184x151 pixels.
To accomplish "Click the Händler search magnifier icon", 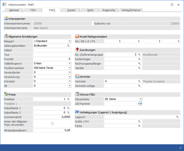I will point(139,68).
